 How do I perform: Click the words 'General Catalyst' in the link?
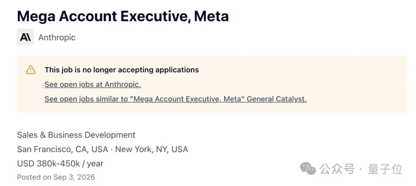click(277, 99)
